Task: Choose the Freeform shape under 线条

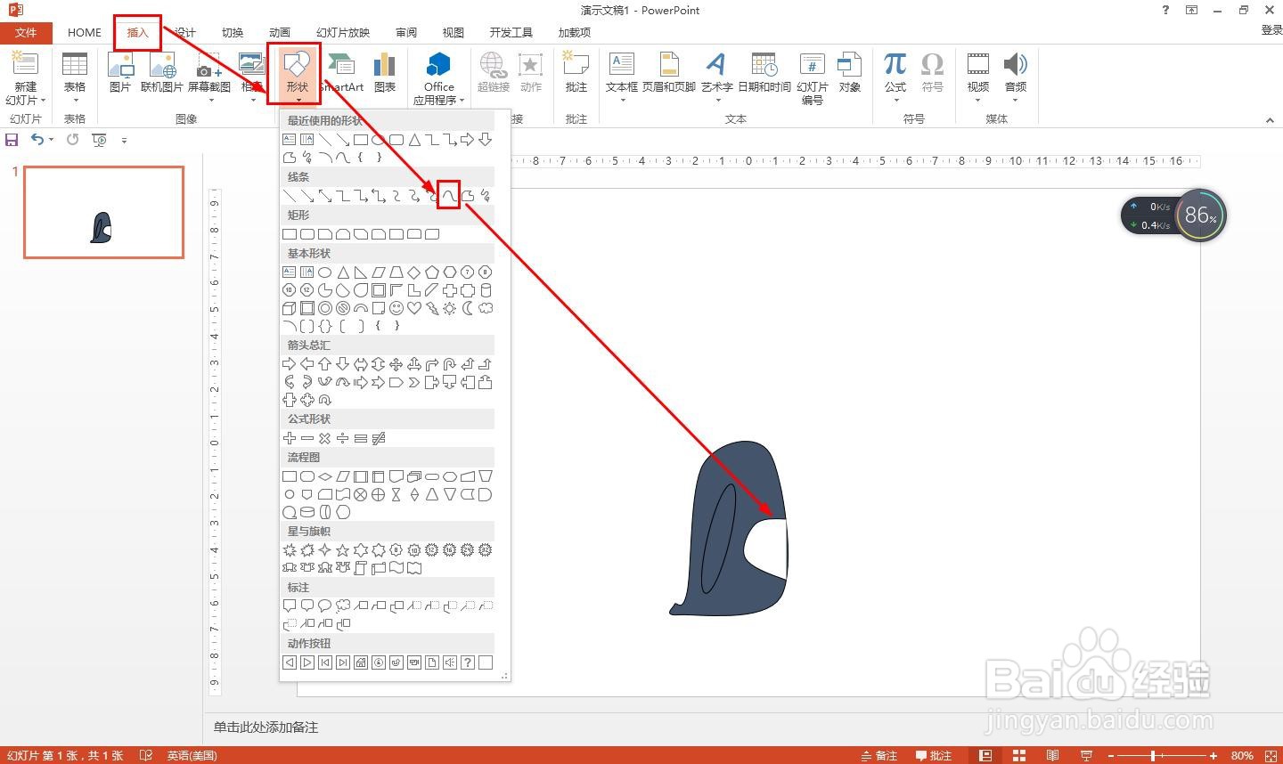Action: [467, 195]
